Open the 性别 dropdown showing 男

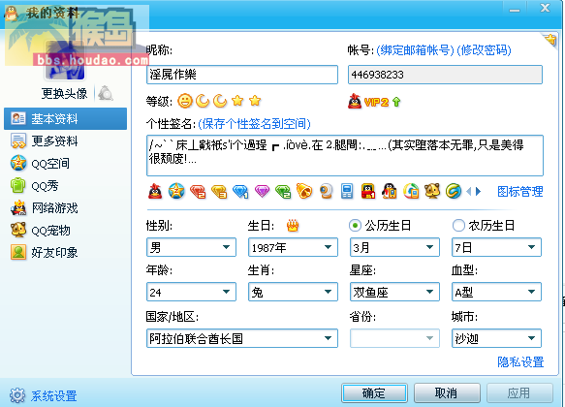(191, 247)
